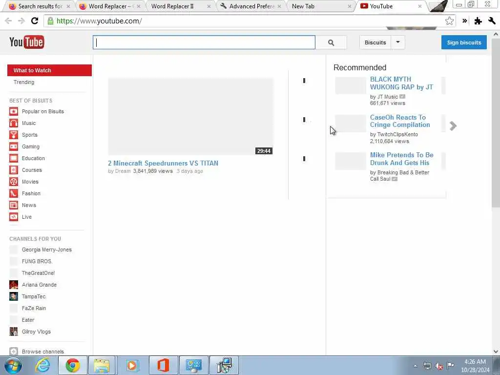Click the TwitchClipsKento channel name
Image resolution: width=500 pixels, height=375 pixels.
397,135
